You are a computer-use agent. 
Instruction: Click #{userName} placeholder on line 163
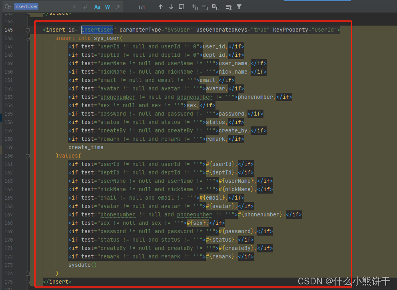coord(236,181)
